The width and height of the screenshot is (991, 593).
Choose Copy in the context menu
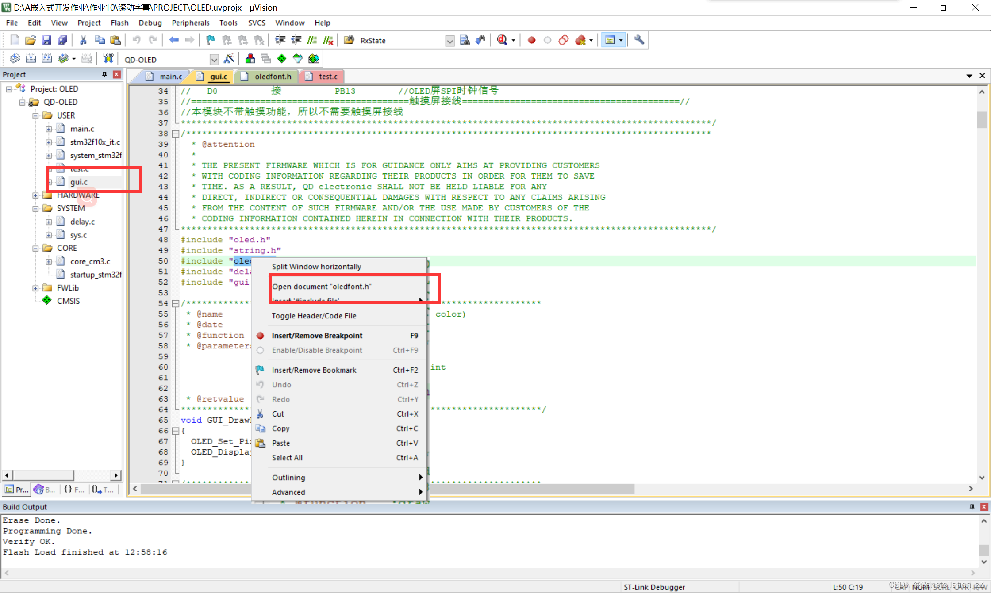[339, 428]
